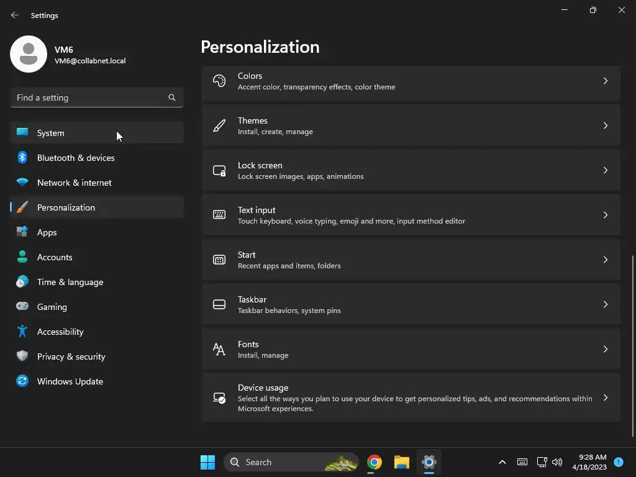Click the volume icon in the system tray

[557, 462]
